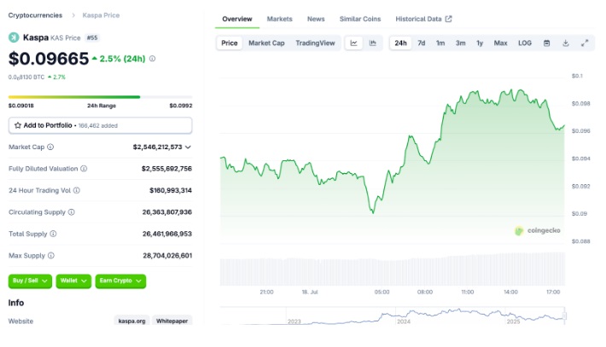
Task: Go to the Historical Data tab
Action: [423, 19]
